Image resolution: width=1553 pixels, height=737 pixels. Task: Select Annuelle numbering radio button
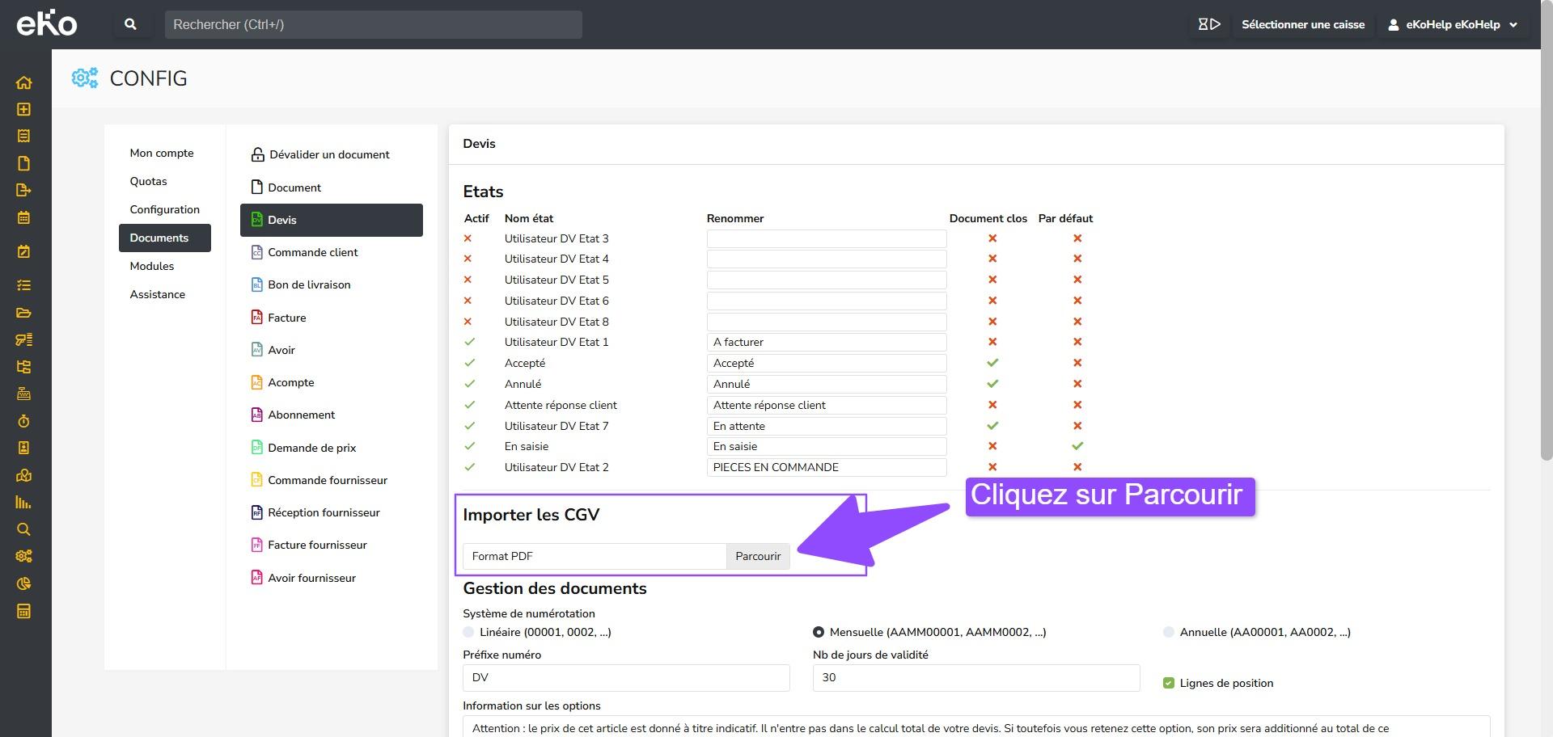[1168, 632]
